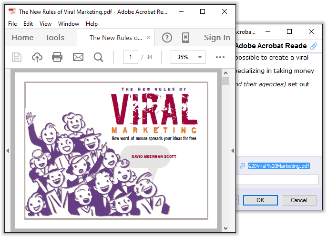Click the '/ 34' total pages text

pyautogui.click(x=147, y=57)
